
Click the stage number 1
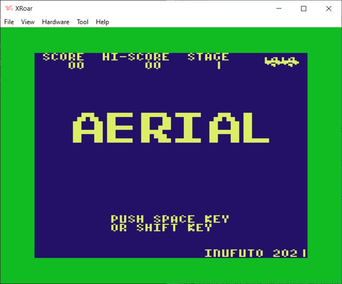tap(219, 65)
